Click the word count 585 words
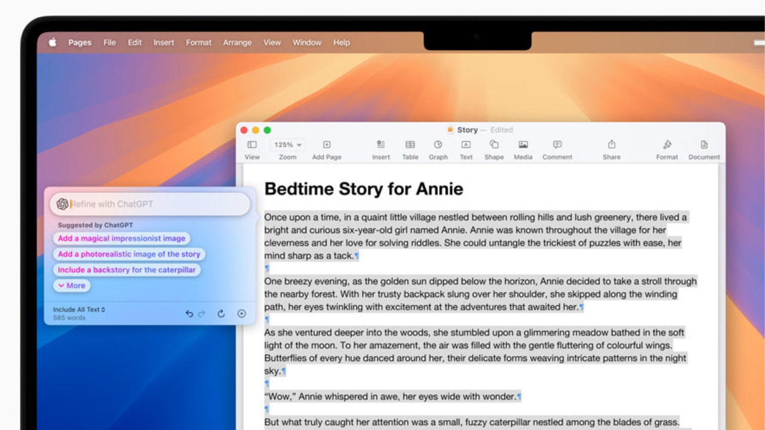The height and width of the screenshot is (430, 765). pyautogui.click(x=69, y=318)
